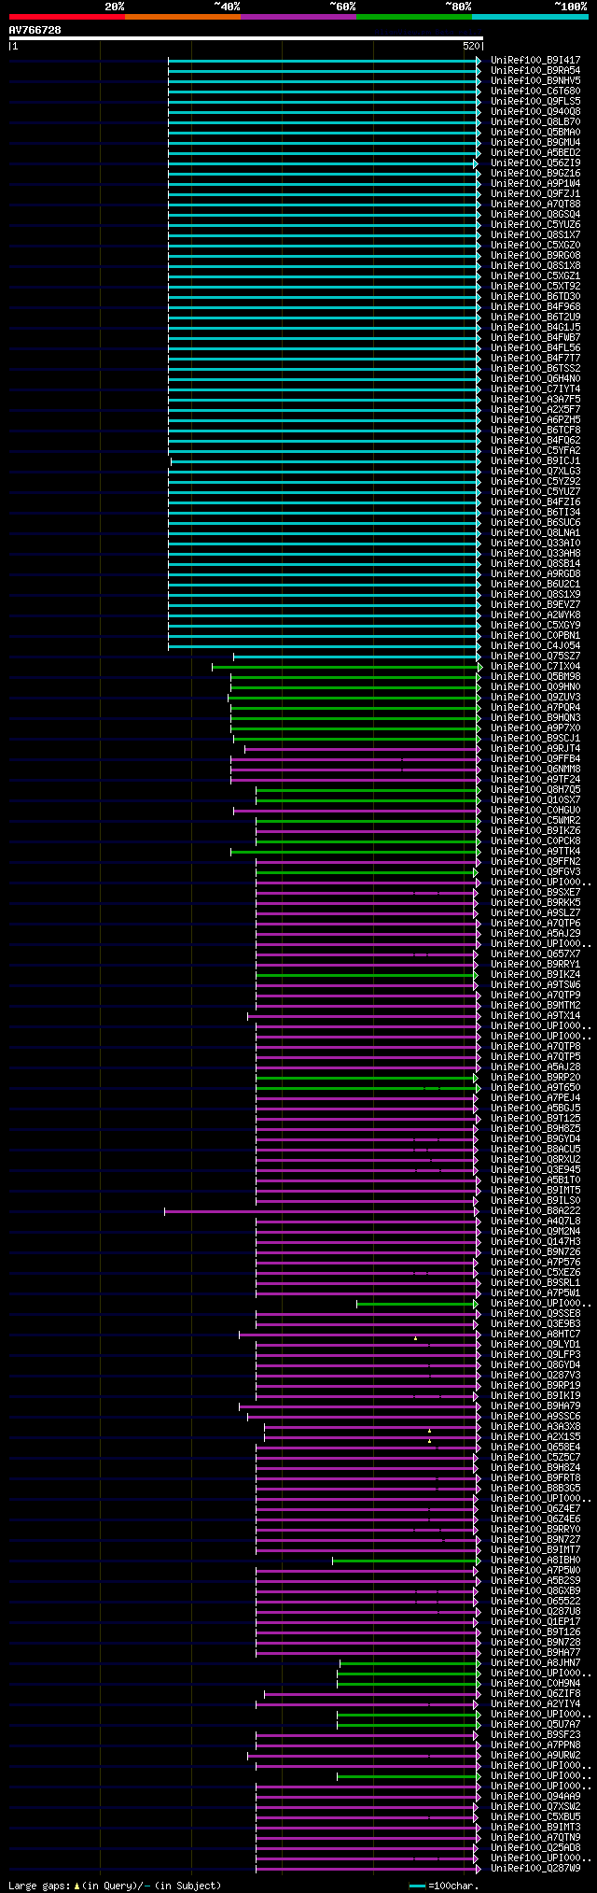This screenshot has height=1893, width=597.
Task: Select the query label AV766728
Action: point(35,30)
